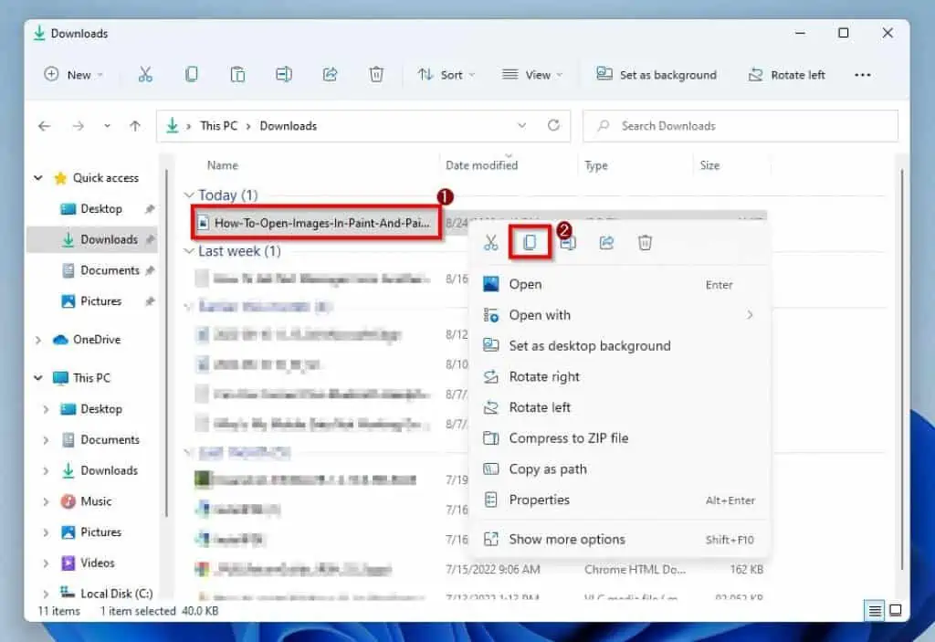This screenshot has height=642, width=935.
Task: Pin focus by selecting the Pictures quick access entry
Action: coord(99,300)
